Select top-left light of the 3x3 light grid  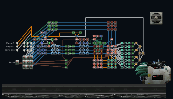pyautogui.click(x=24, y=43)
